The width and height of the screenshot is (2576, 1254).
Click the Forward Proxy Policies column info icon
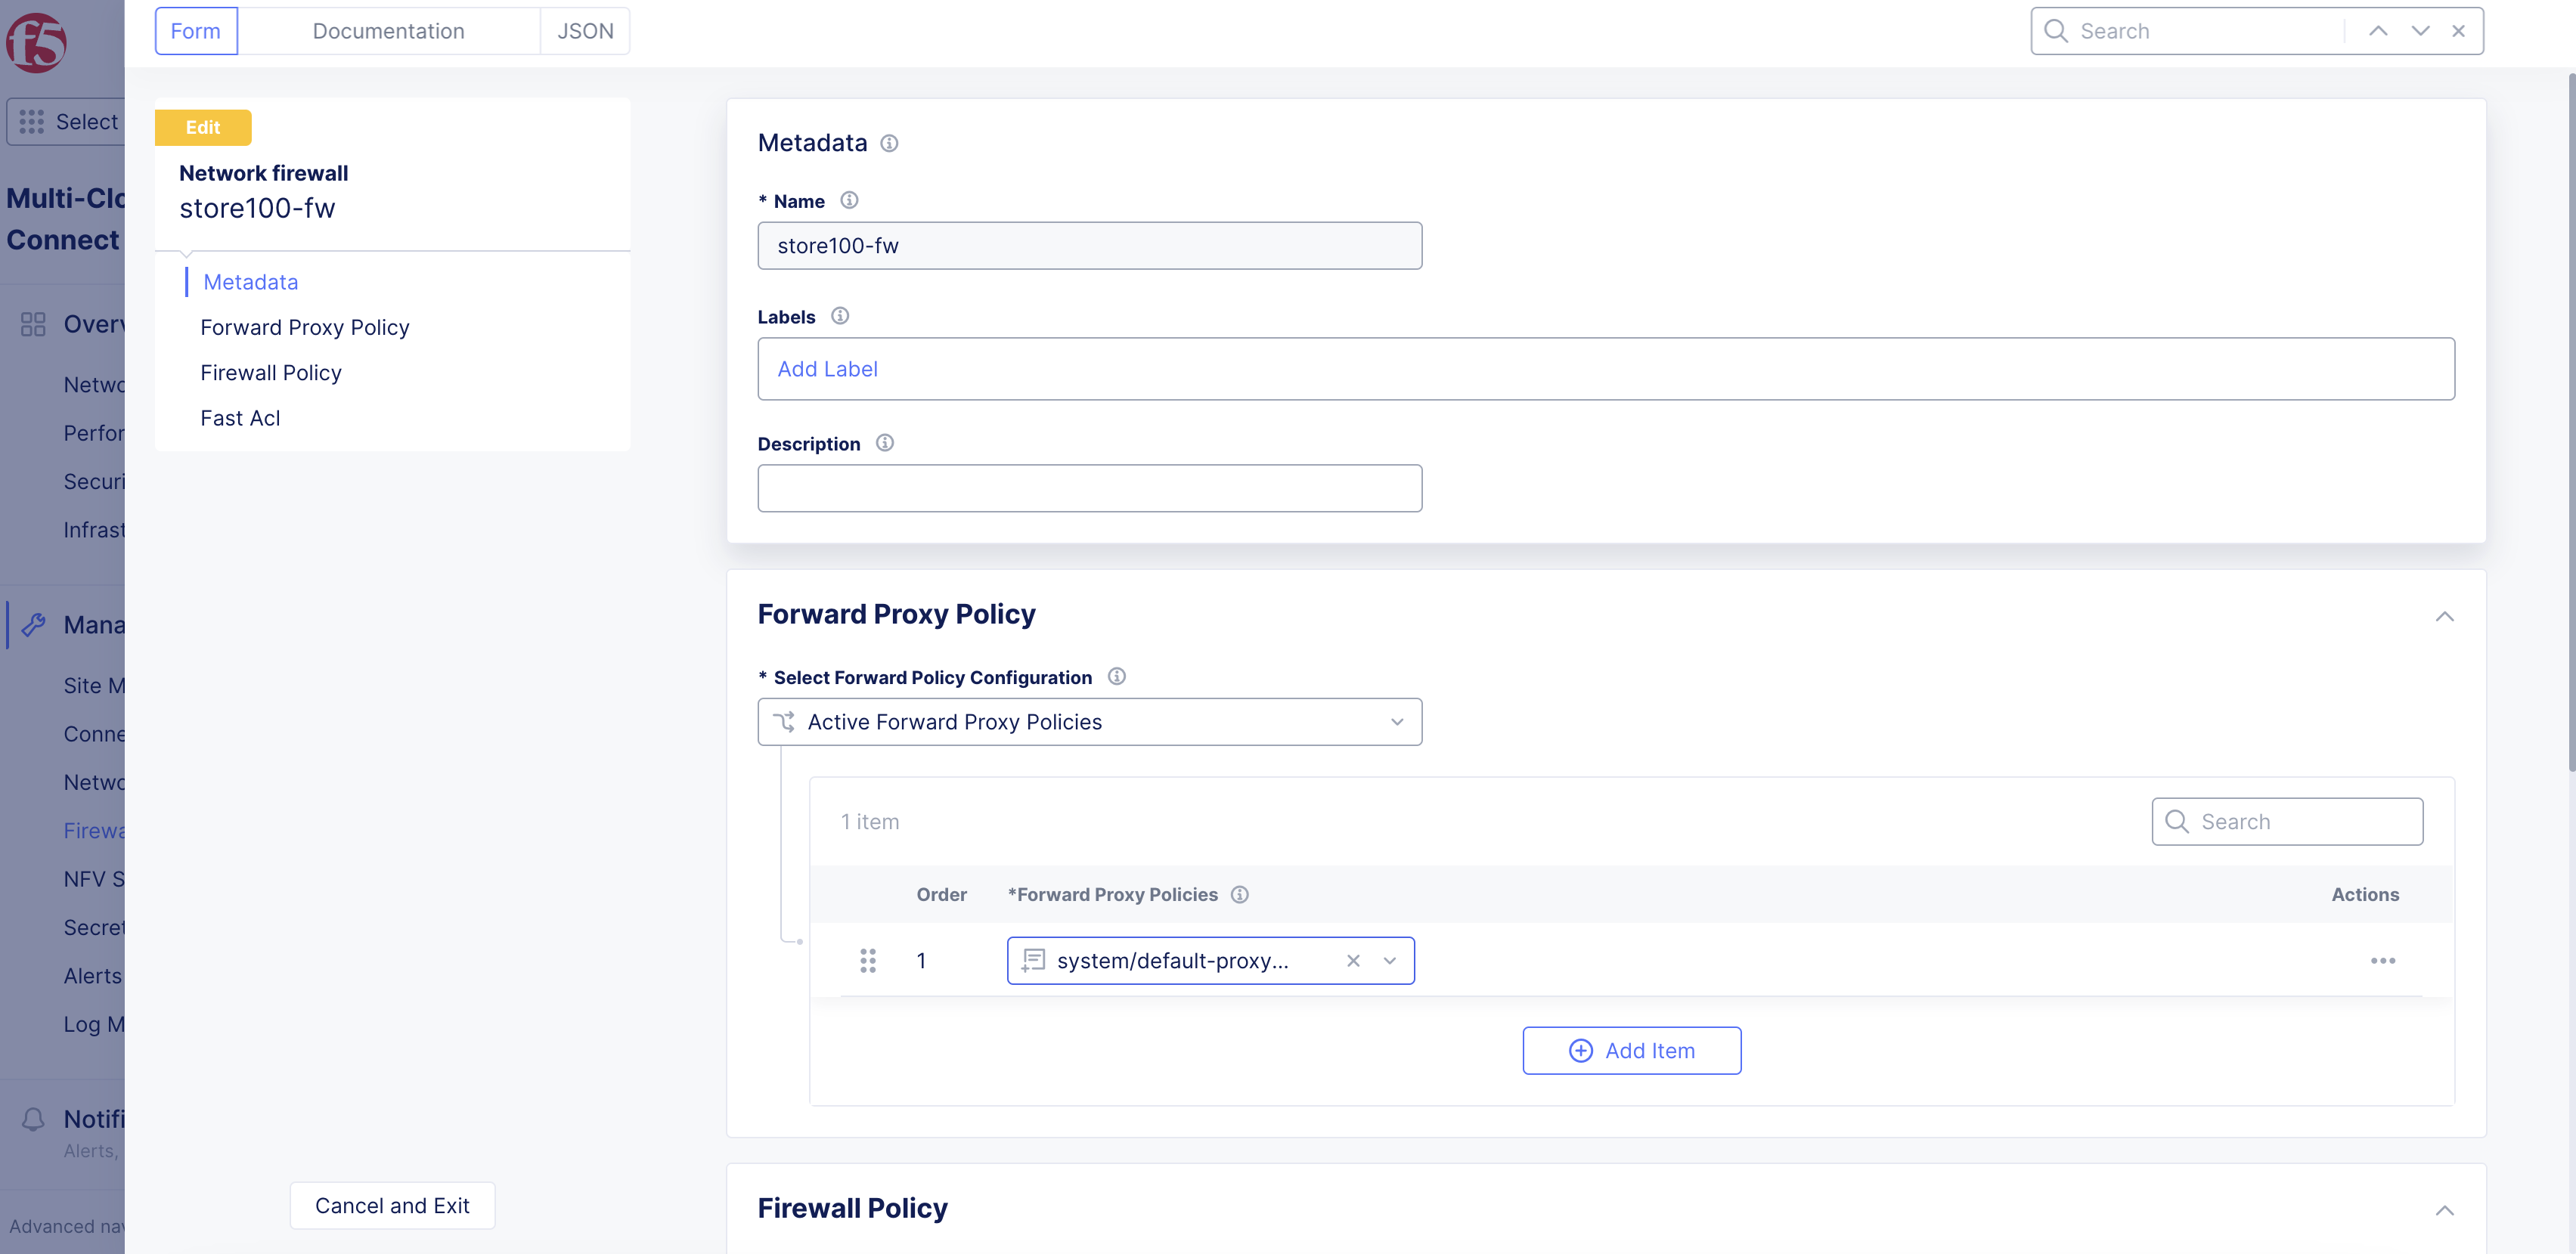click(x=1240, y=894)
